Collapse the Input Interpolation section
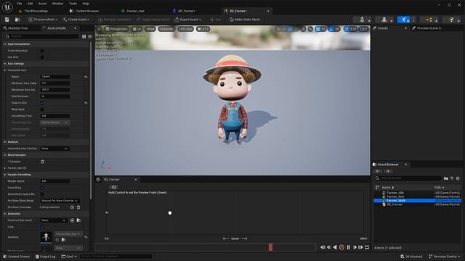Image resolution: width=465 pixels, height=261 pixels. 5,44
